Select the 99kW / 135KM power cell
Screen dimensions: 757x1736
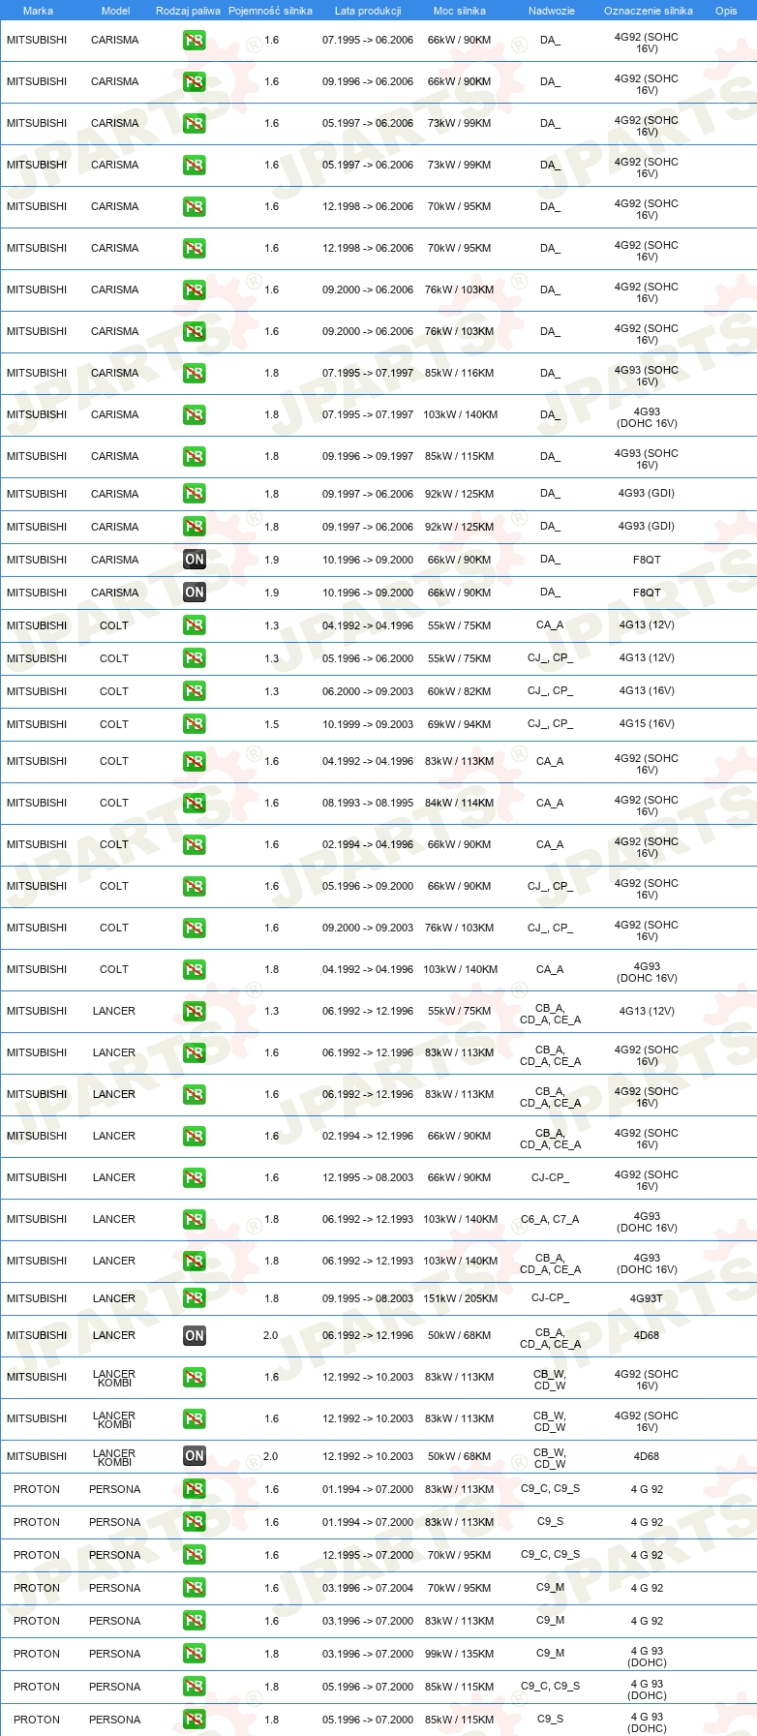point(460,1654)
